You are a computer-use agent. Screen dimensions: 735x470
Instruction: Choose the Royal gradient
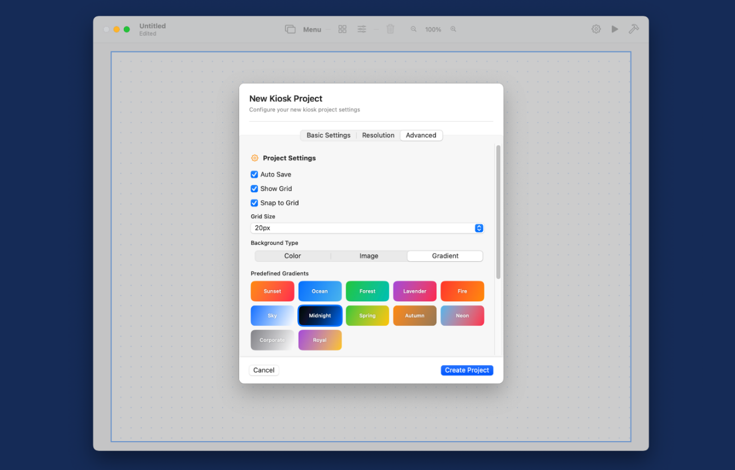(320, 340)
